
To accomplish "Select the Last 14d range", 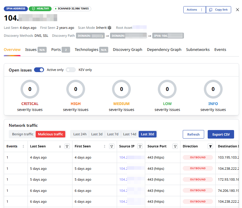I will pos(130,134).
